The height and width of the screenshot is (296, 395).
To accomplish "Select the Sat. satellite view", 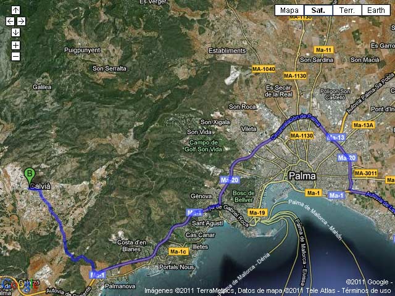I will tap(318, 10).
